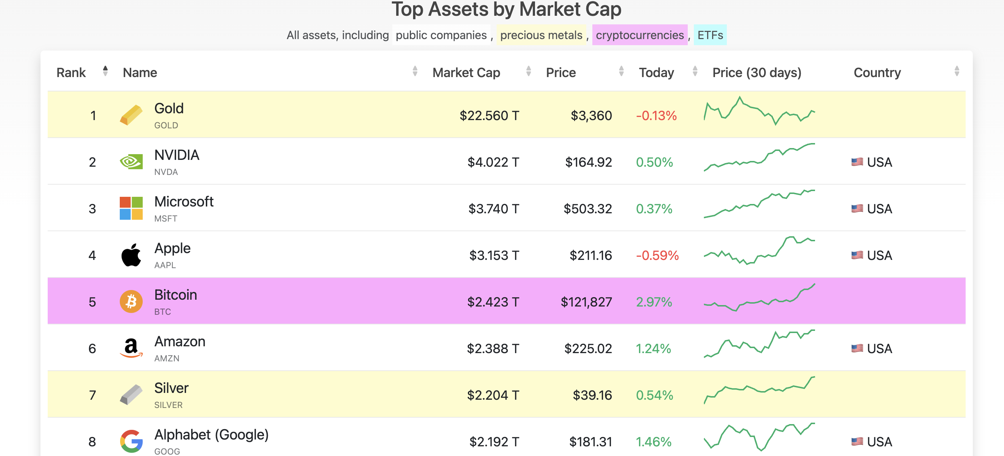This screenshot has width=1004, height=456.
Task: Click Bitcoin price $121,827
Action: (586, 302)
